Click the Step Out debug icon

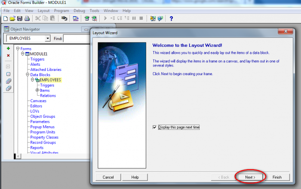pyautogui.click(x=127, y=18)
